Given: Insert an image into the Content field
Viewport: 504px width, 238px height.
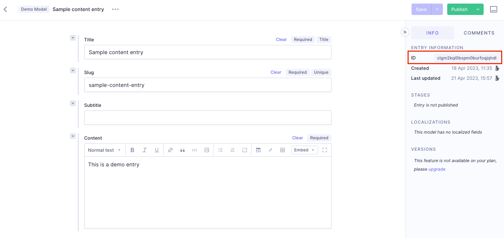Looking at the screenshot, I should pos(206,150).
